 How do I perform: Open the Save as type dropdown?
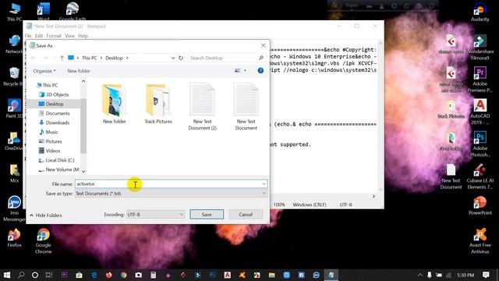coord(172,194)
